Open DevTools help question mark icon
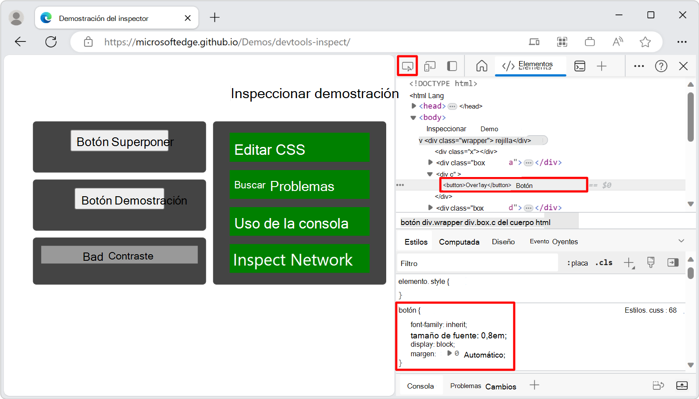The image size is (699, 399). 661,66
